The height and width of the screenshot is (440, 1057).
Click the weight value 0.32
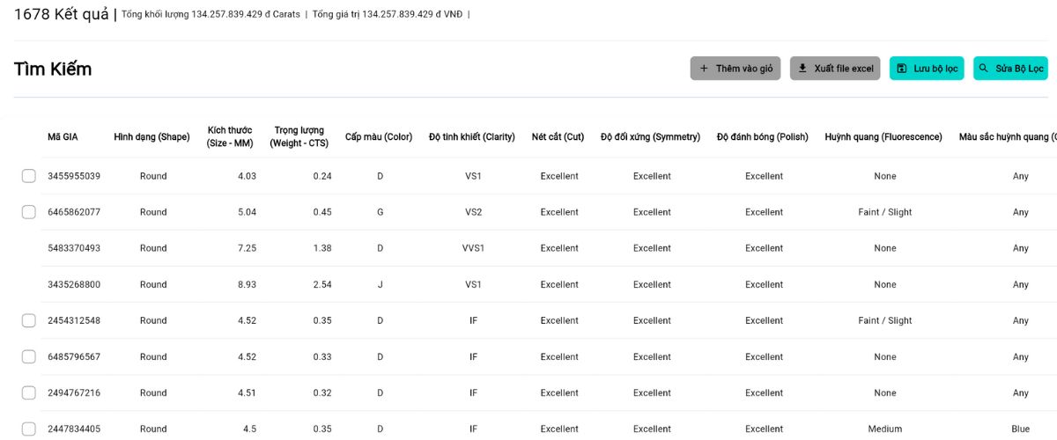[x=322, y=392]
